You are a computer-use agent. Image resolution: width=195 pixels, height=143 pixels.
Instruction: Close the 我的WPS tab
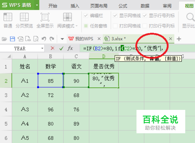tap(99, 39)
